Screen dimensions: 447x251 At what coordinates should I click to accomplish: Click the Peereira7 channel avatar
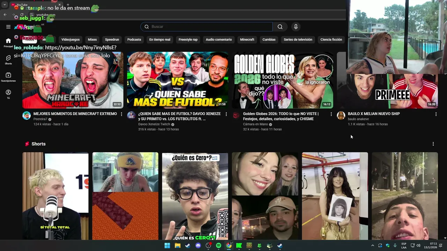click(x=27, y=115)
